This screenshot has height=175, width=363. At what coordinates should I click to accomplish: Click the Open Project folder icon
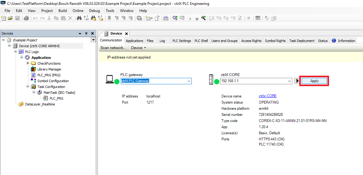click(x=10, y=18)
